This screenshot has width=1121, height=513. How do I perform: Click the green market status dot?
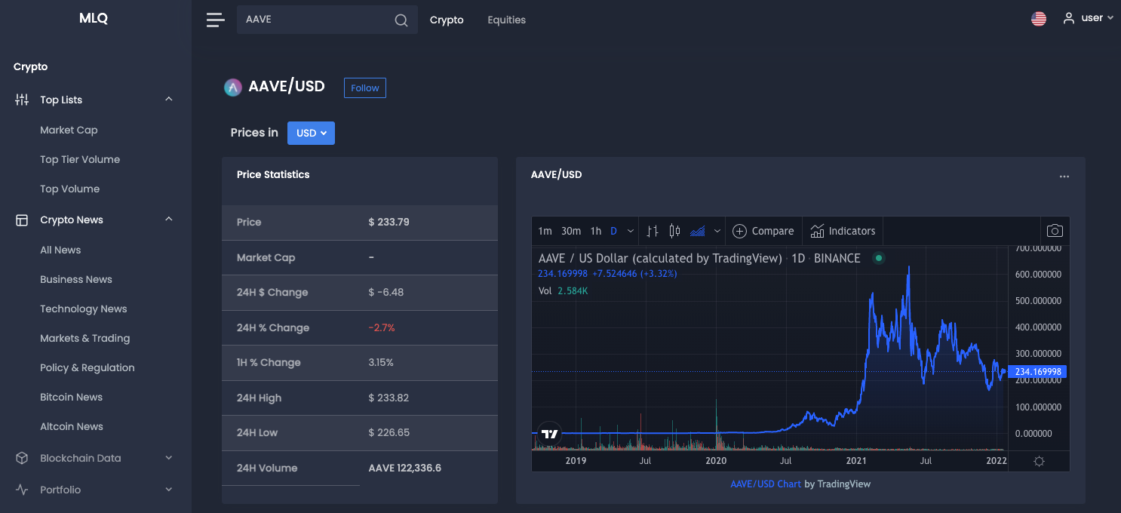pos(878,258)
